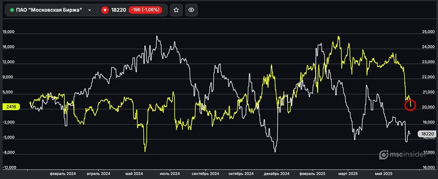The image size is (438, 179).
Task: Click the 12,000 left axis label
Action: (x=8, y=62)
